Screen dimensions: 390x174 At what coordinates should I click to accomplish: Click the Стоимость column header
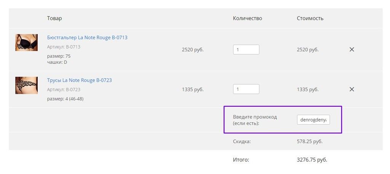[x=310, y=18]
